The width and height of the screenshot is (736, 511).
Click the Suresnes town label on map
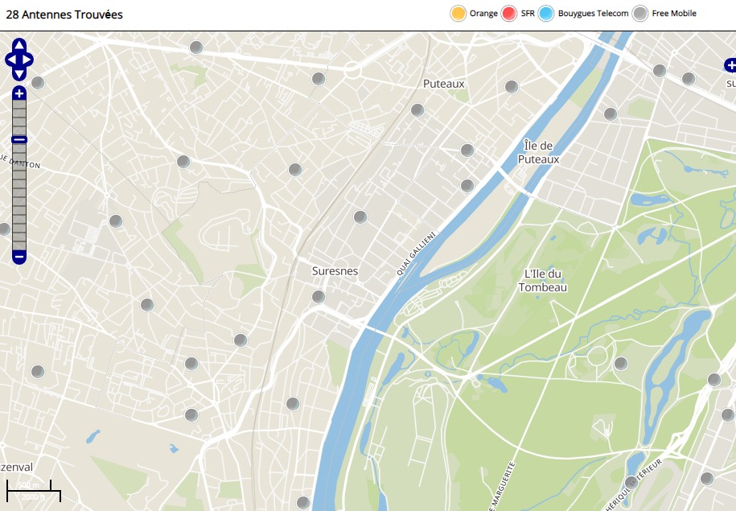[x=335, y=271]
